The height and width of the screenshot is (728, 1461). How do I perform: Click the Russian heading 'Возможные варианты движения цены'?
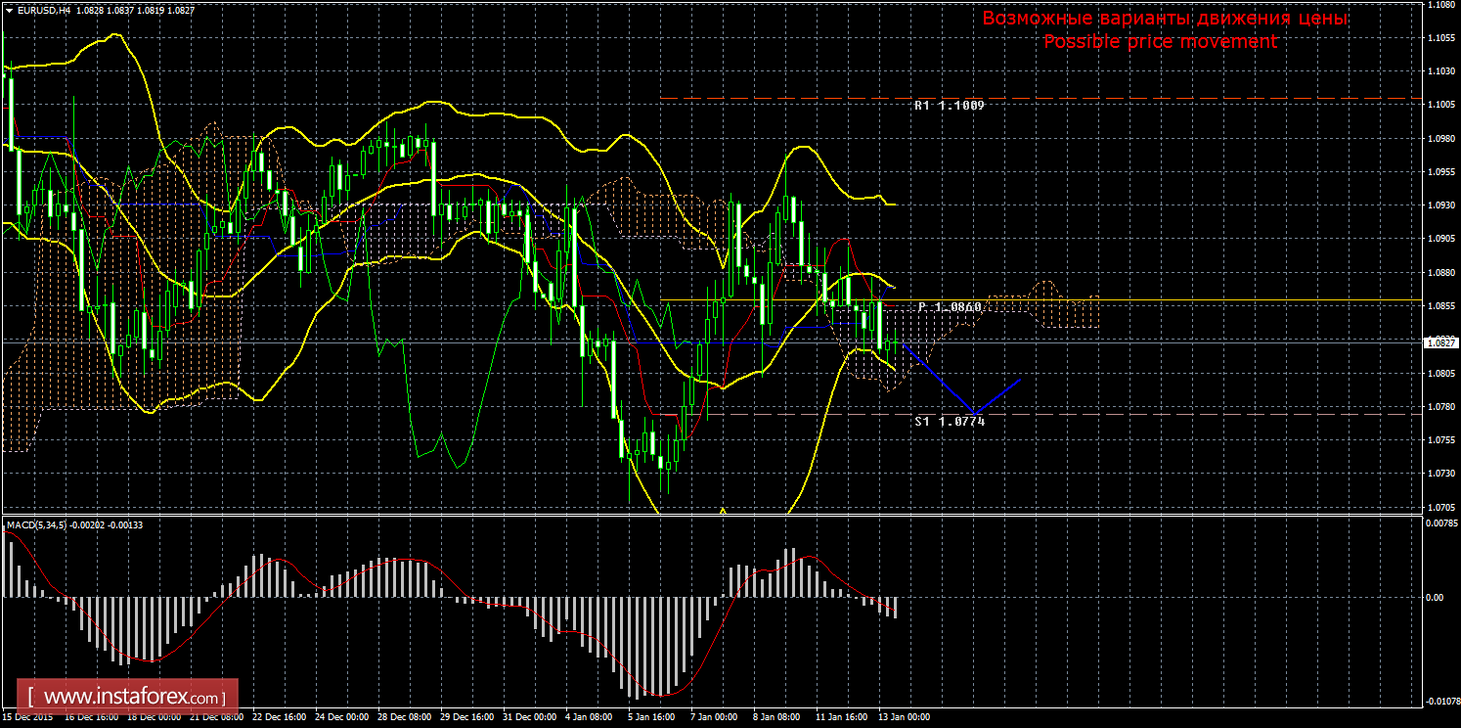coord(1165,19)
